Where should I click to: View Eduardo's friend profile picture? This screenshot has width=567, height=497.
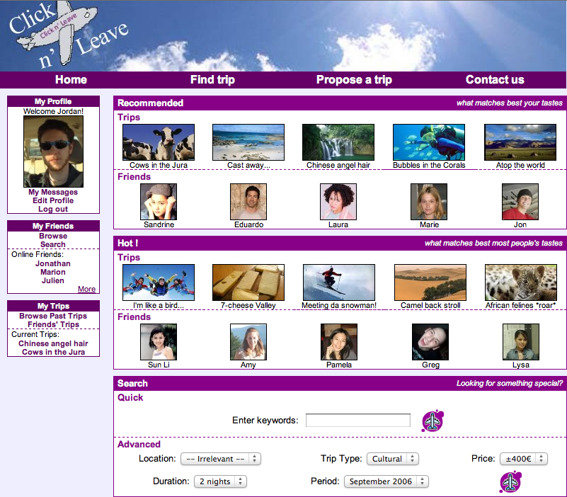[248, 202]
